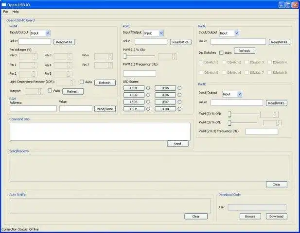This screenshot has height=233, width=300.
Task: Toggle DSwitch 2 checkbox
Action: (224, 62)
